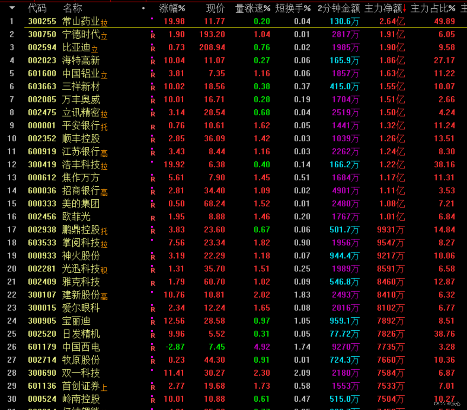Select stock code 600919
Screen dimensions: 467x410
tap(42, 152)
